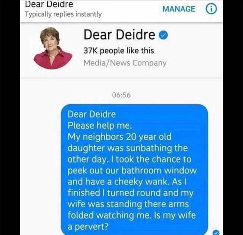Click 'folded watching me. Is my wife' line
243x235 pixels.
coord(132,216)
